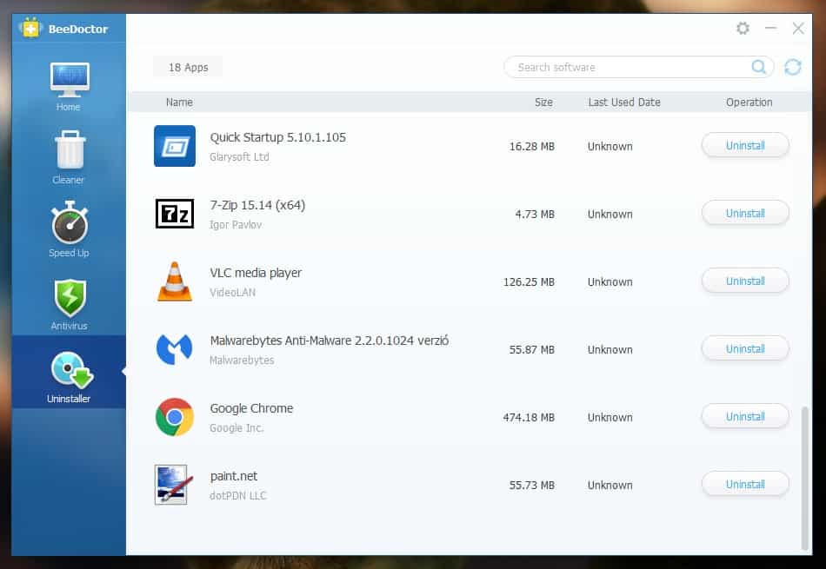
Task: Click the Operation column header
Action: coord(749,103)
